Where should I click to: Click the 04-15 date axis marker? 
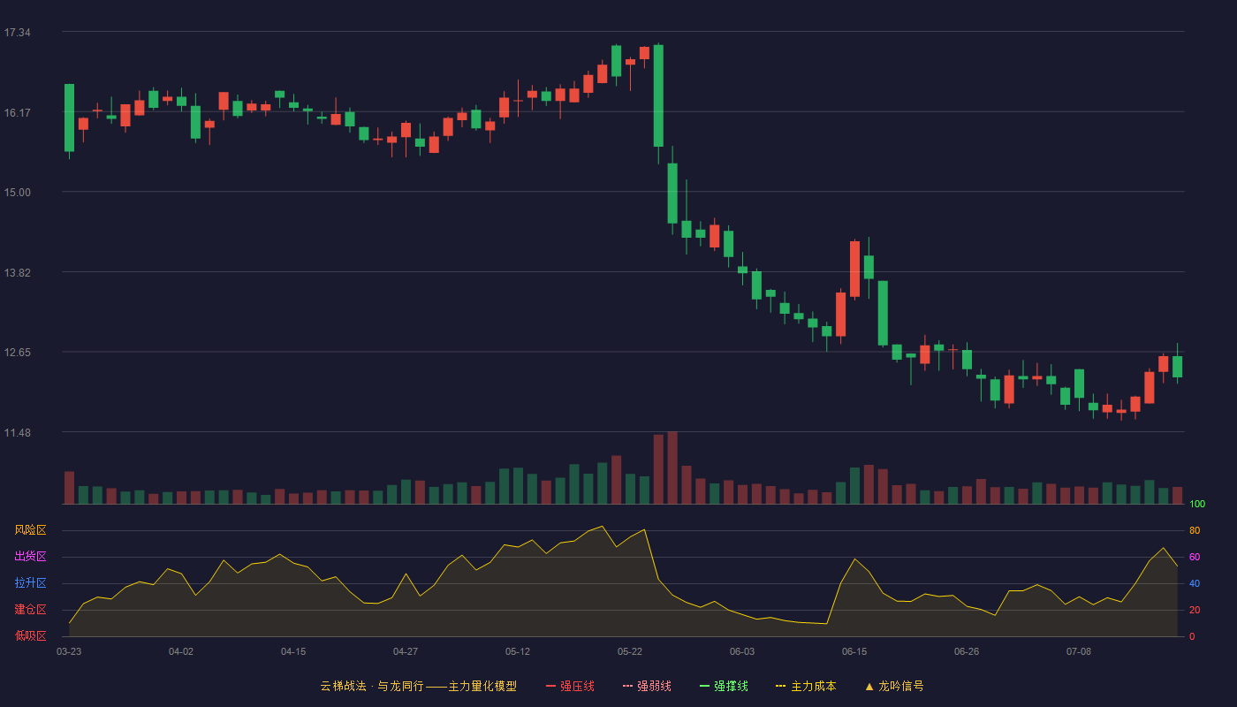tap(293, 651)
